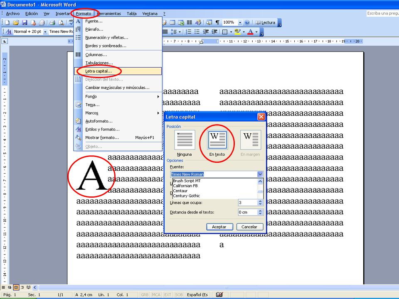
Task: Open the Styles and Formatting pane icon
Action: pos(9,32)
